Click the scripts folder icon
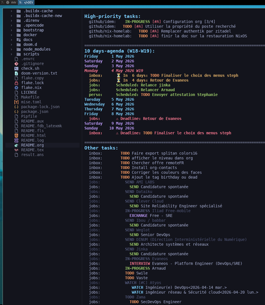 pos(18,54)
